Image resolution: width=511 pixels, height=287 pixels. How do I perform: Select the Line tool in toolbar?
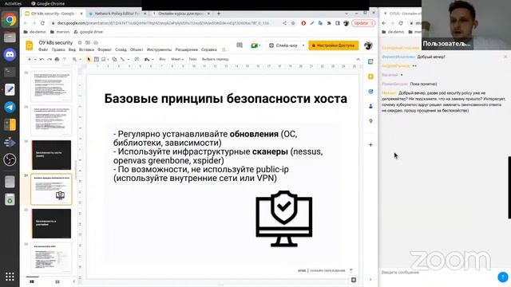pyautogui.click(x=122, y=59)
